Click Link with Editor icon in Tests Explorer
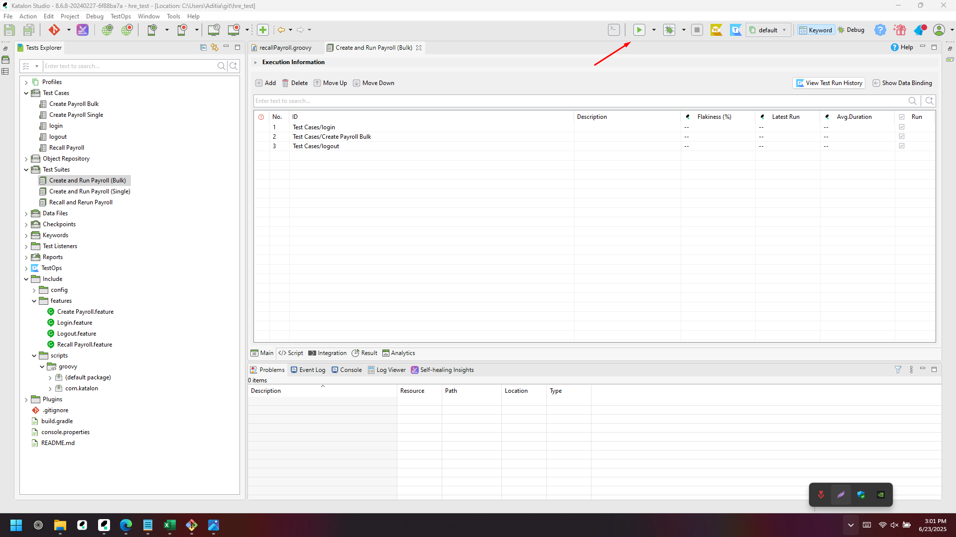956x537 pixels. tap(215, 47)
